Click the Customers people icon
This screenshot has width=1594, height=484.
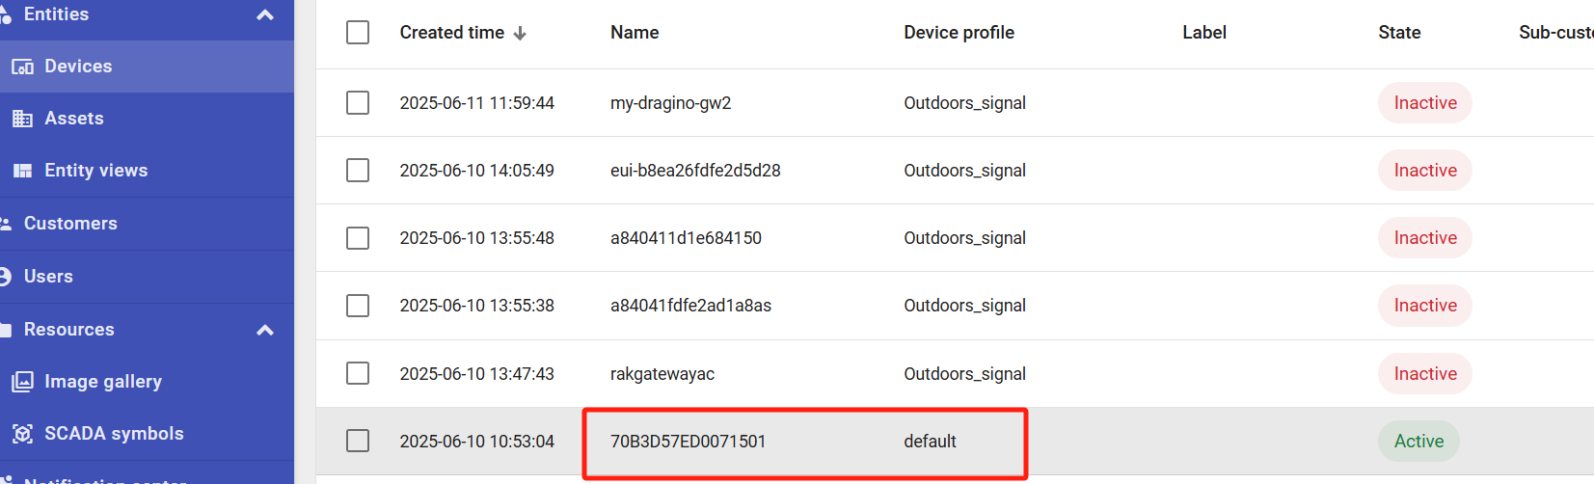click(6, 224)
